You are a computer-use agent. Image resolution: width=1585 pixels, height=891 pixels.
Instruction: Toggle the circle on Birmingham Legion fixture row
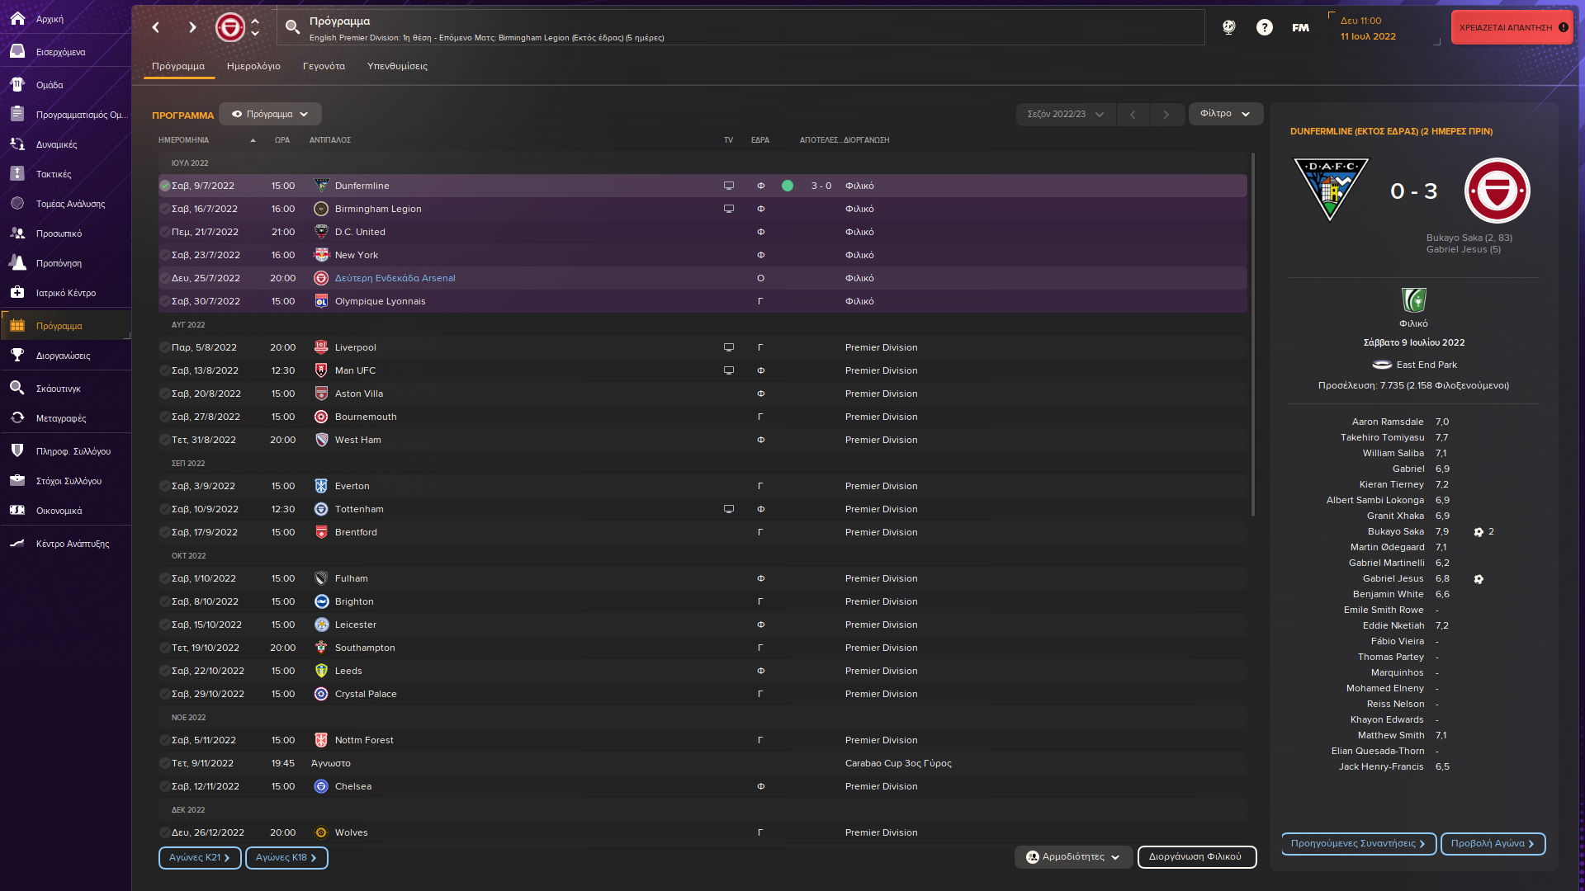165,209
